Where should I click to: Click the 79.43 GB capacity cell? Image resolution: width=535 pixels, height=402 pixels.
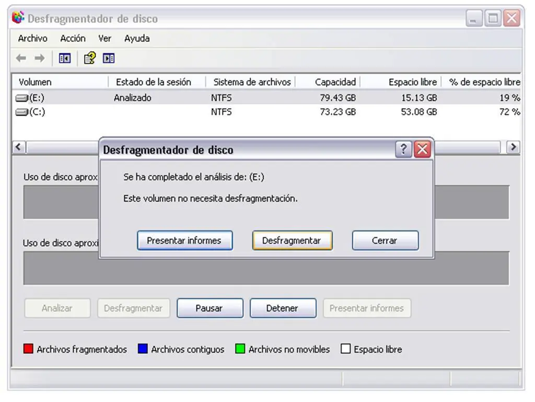pyautogui.click(x=338, y=98)
